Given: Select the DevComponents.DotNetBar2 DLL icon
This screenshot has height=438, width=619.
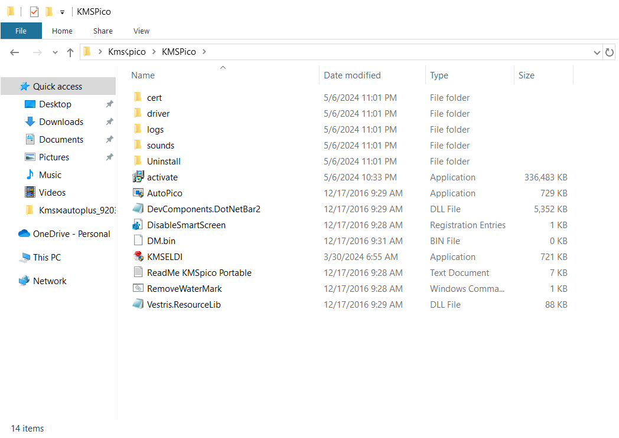Looking at the screenshot, I should (x=138, y=209).
